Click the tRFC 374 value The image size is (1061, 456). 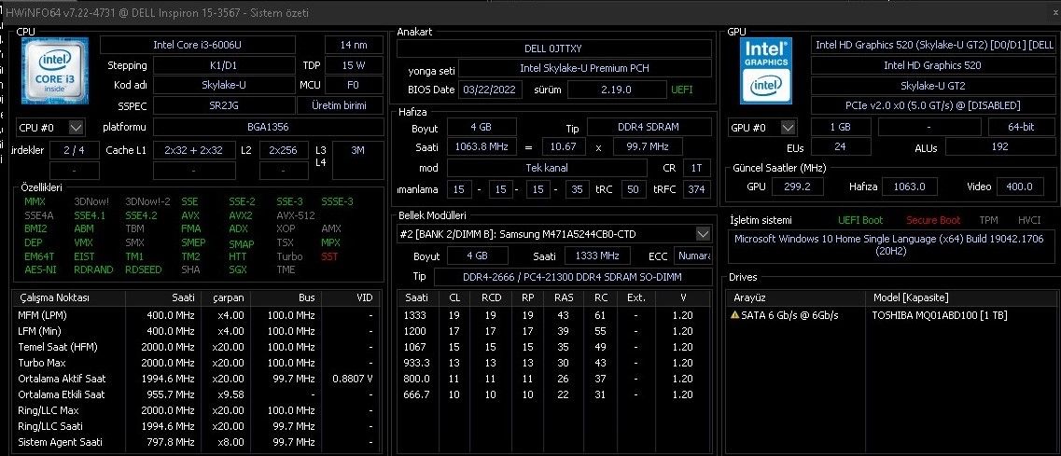tap(696, 189)
